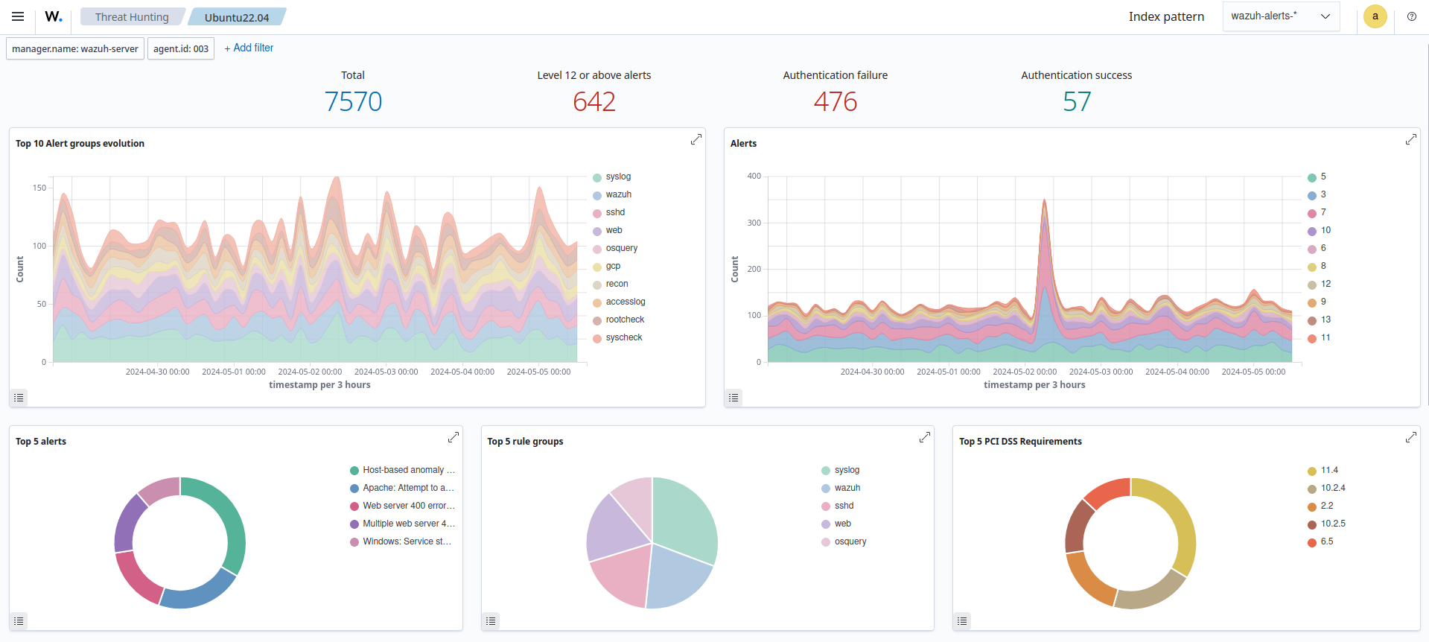Open the hamburger navigation menu

[18, 16]
